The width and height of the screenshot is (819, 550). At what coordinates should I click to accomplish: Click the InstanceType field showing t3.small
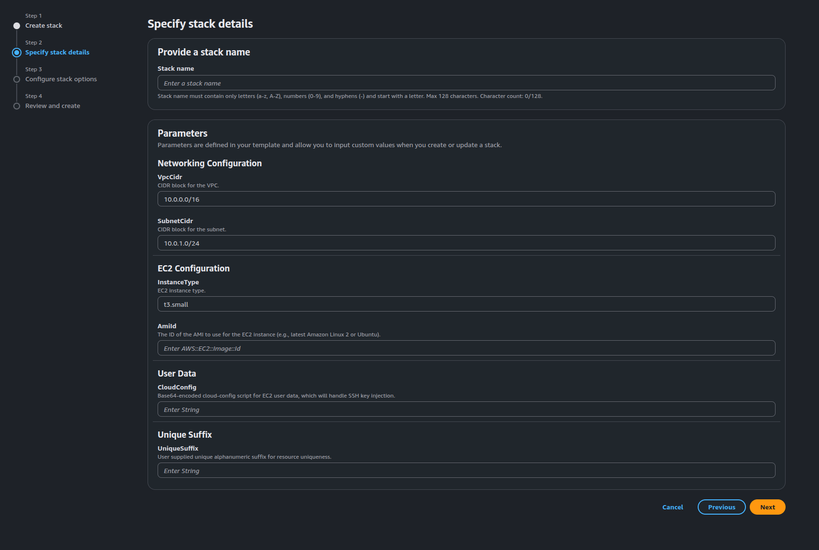click(x=466, y=304)
